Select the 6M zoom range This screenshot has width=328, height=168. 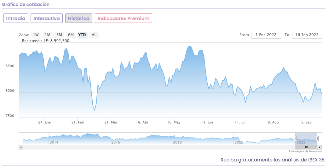point(71,35)
